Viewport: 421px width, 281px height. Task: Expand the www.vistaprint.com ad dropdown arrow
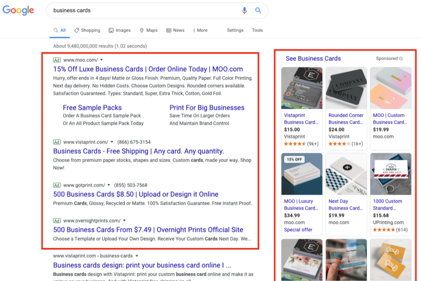(x=112, y=142)
